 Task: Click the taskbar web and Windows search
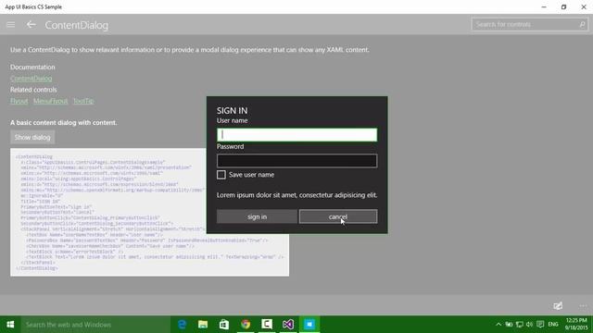(x=95, y=325)
